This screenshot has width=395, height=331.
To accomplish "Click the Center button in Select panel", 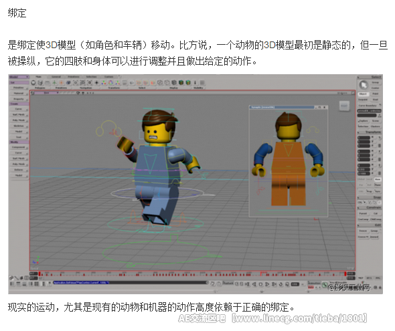I will (375, 88).
